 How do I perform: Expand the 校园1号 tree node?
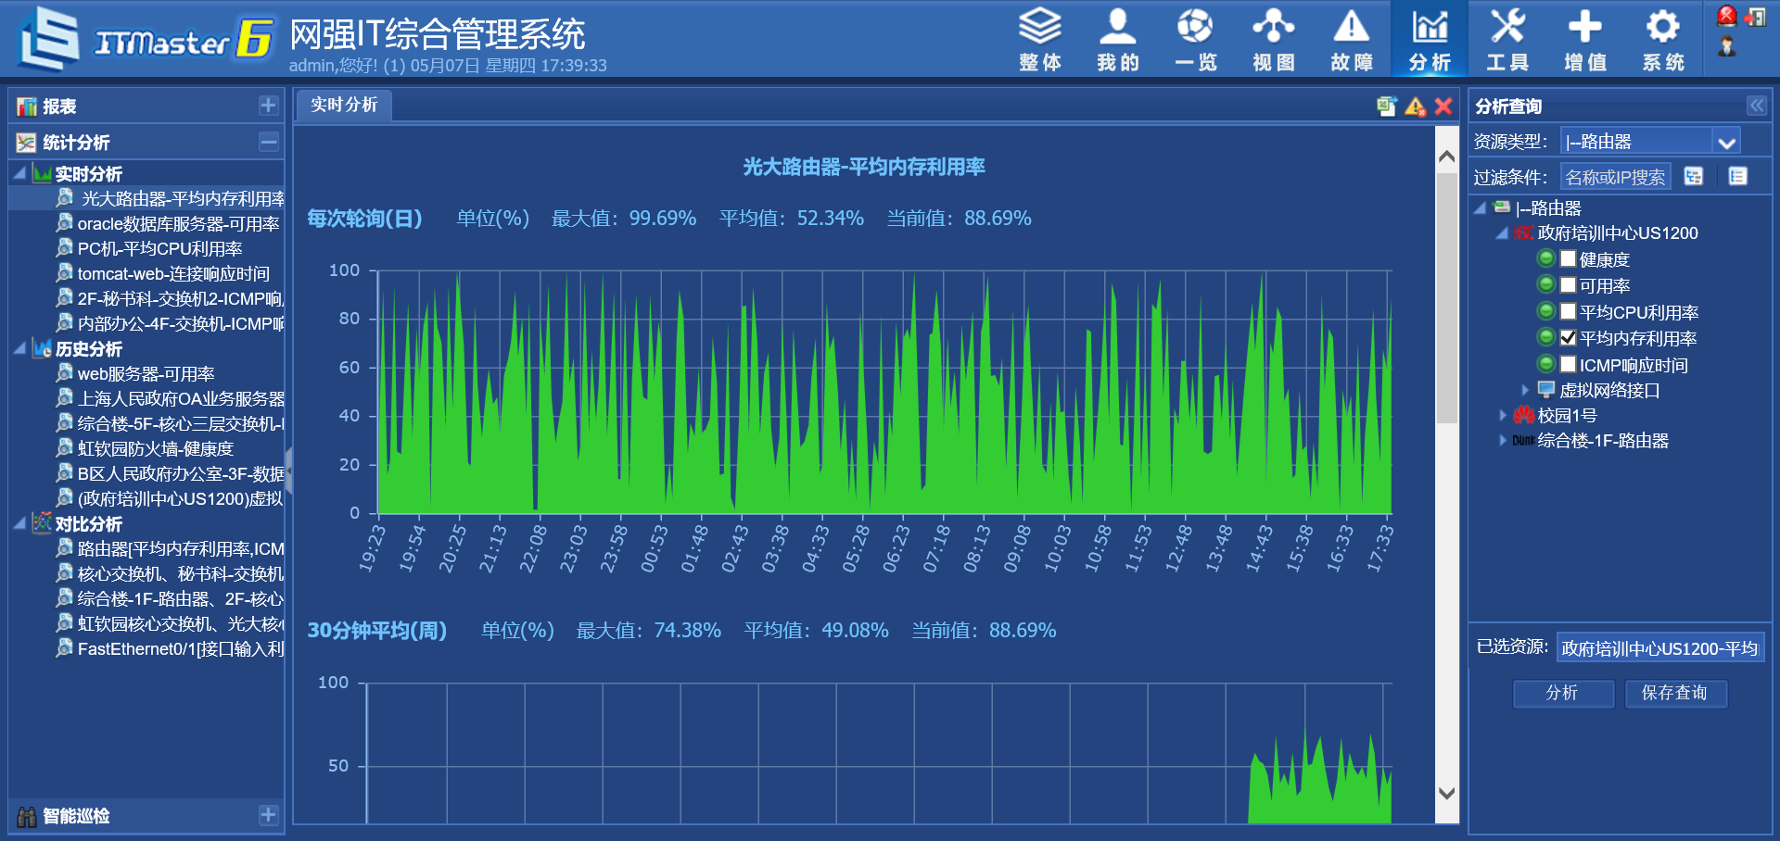pos(1503,415)
